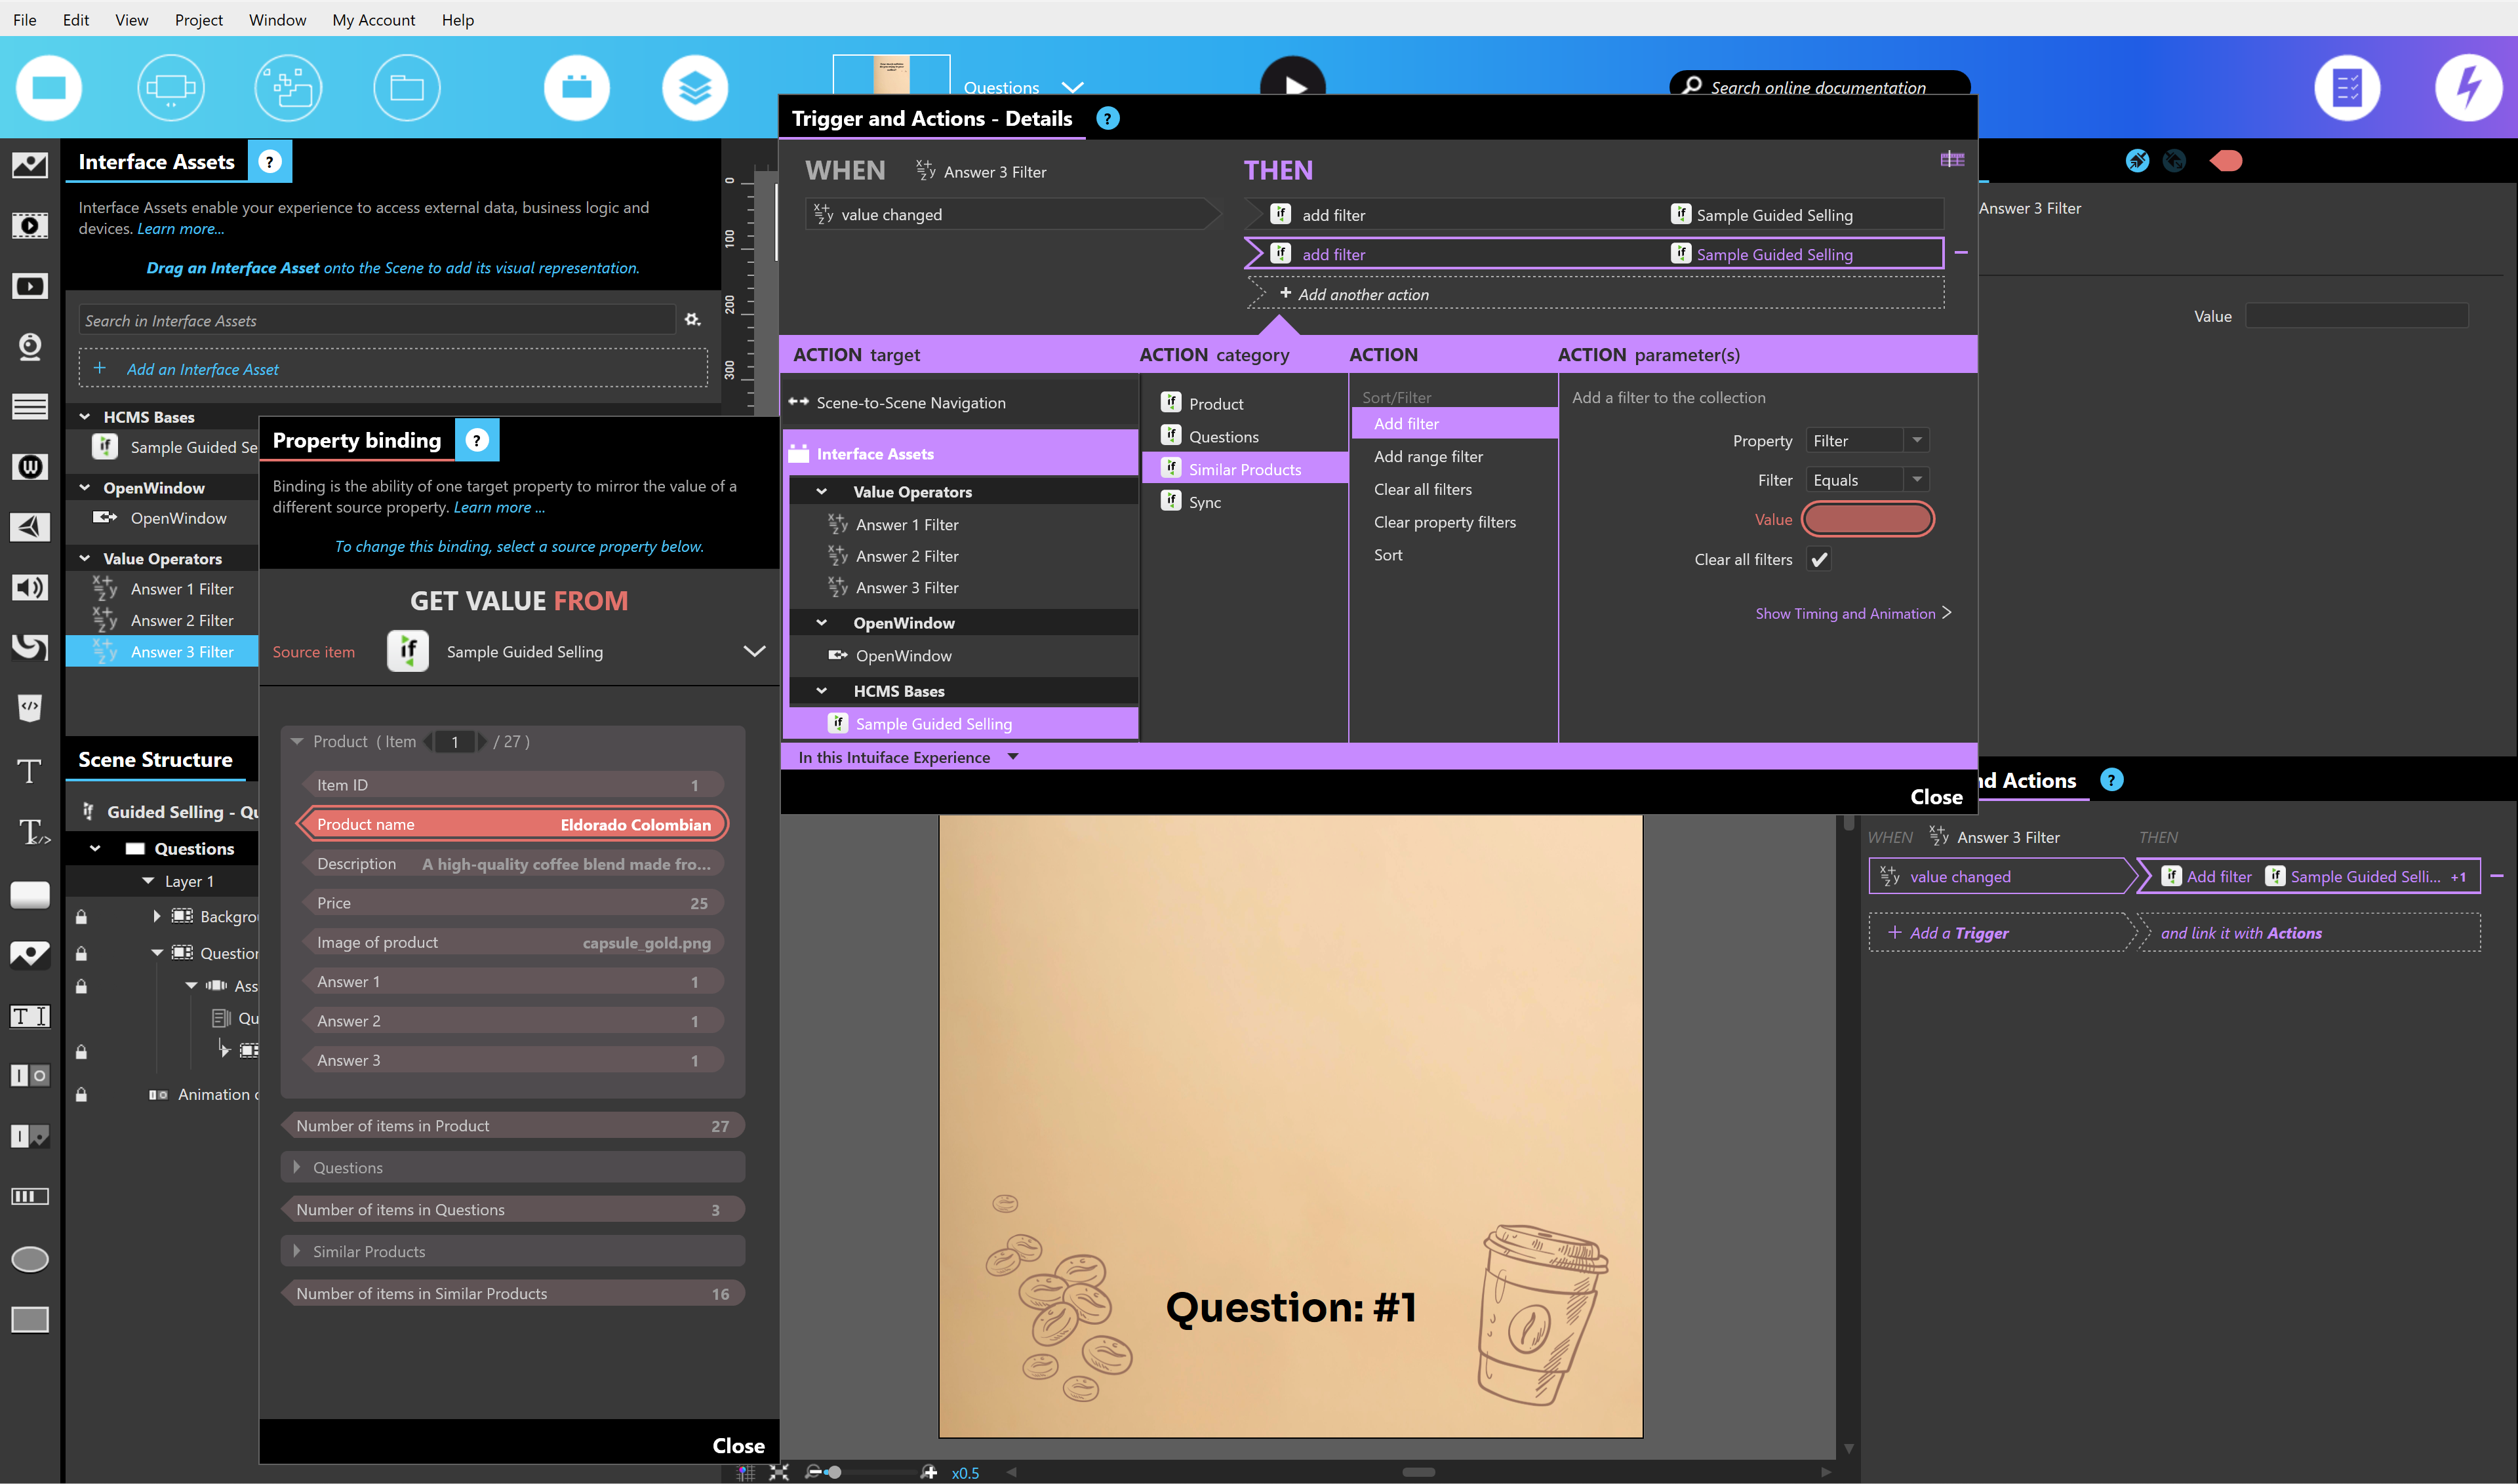Open help for Trigger and Actions Details
Image resolution: width=2518 pixels, height=1484 pixels.
(x=1108, y=119)
